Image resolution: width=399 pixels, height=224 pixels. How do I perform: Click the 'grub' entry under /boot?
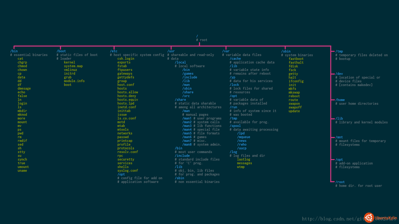pyautogui.click(x=68, y=77)
